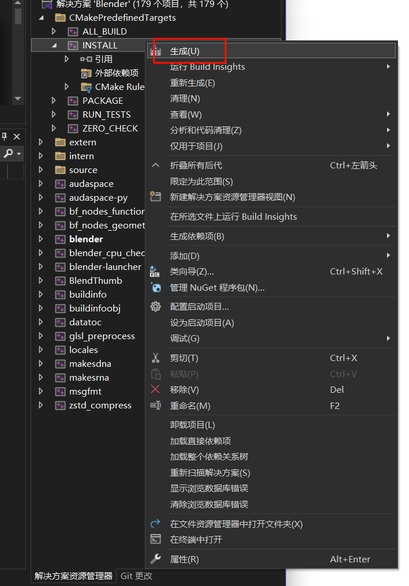Click the ALL_BUILD project icon
Viewport: 409px width, 586px height.
73,32
